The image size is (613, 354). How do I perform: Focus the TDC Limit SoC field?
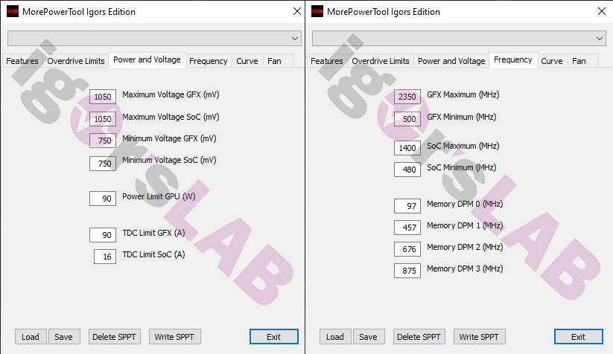(x=105, y=257)
